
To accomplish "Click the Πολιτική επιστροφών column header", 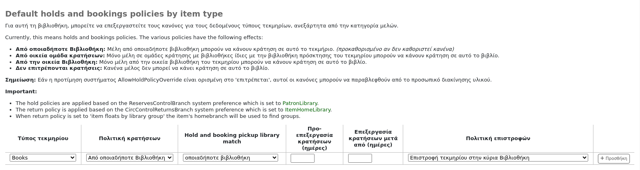I will tap(498, 139).
